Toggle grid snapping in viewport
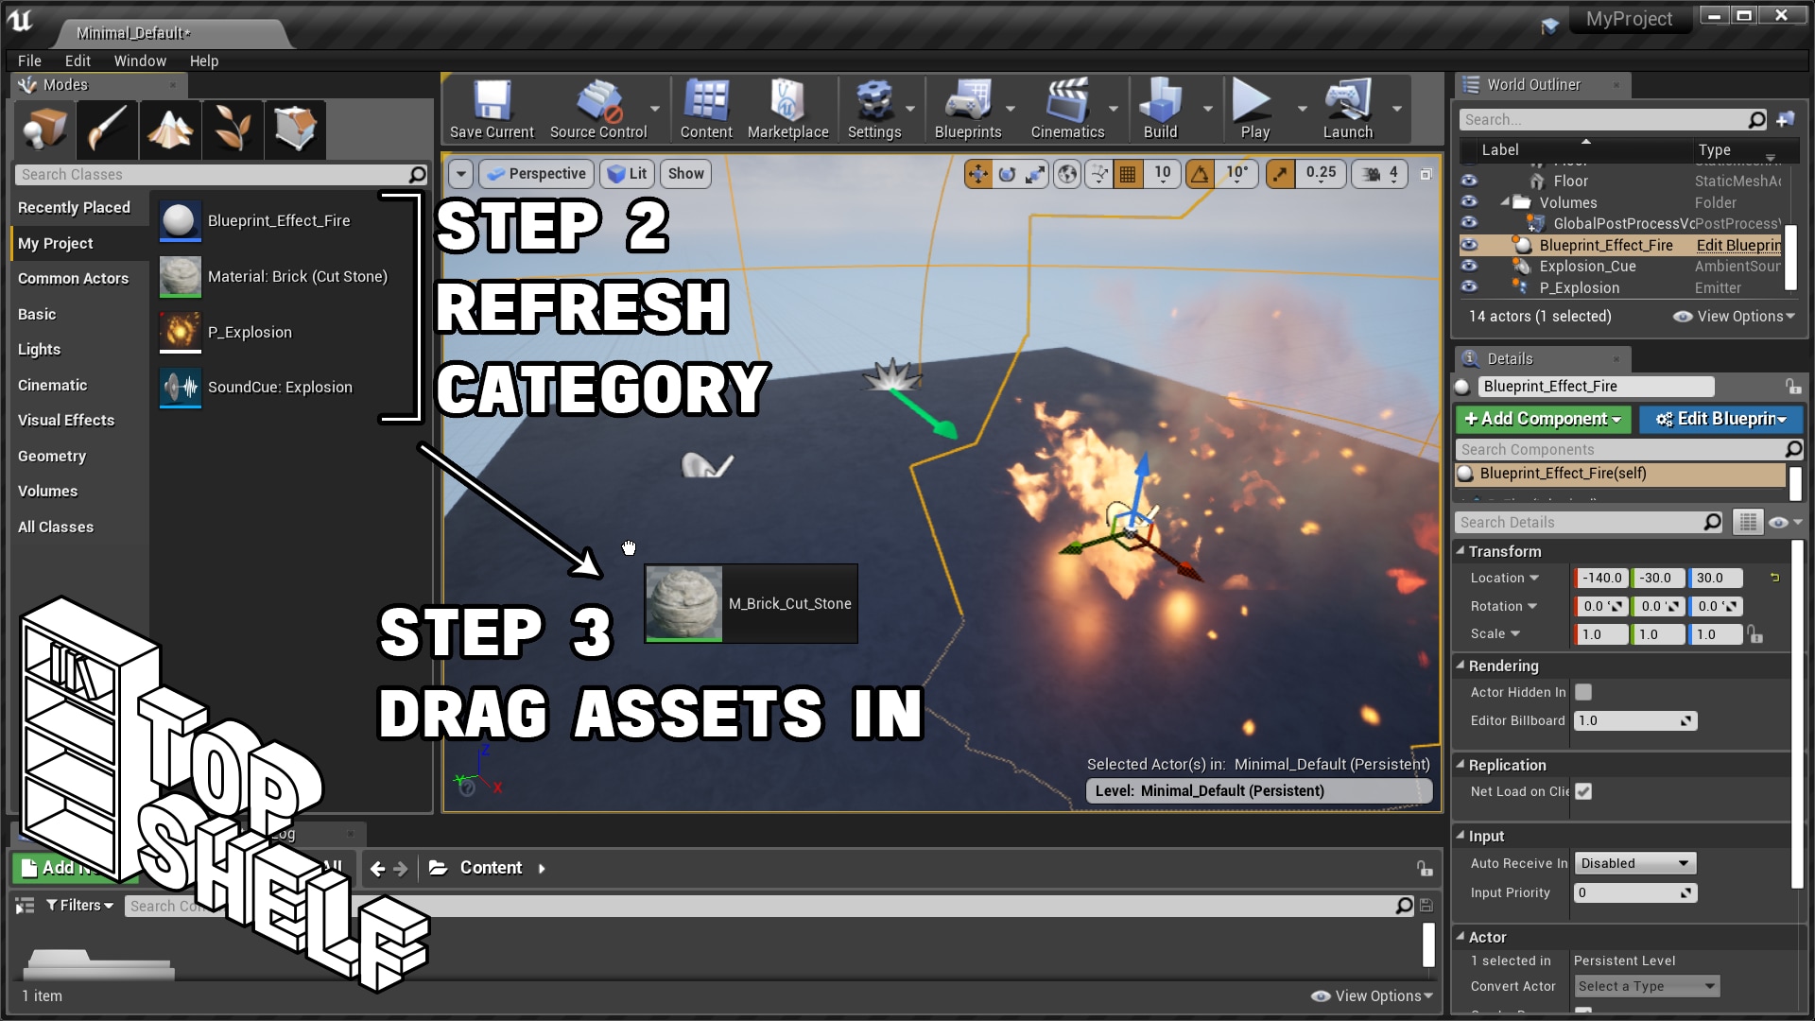The image size is (1815, 1021). click(x=1128, y=174)
